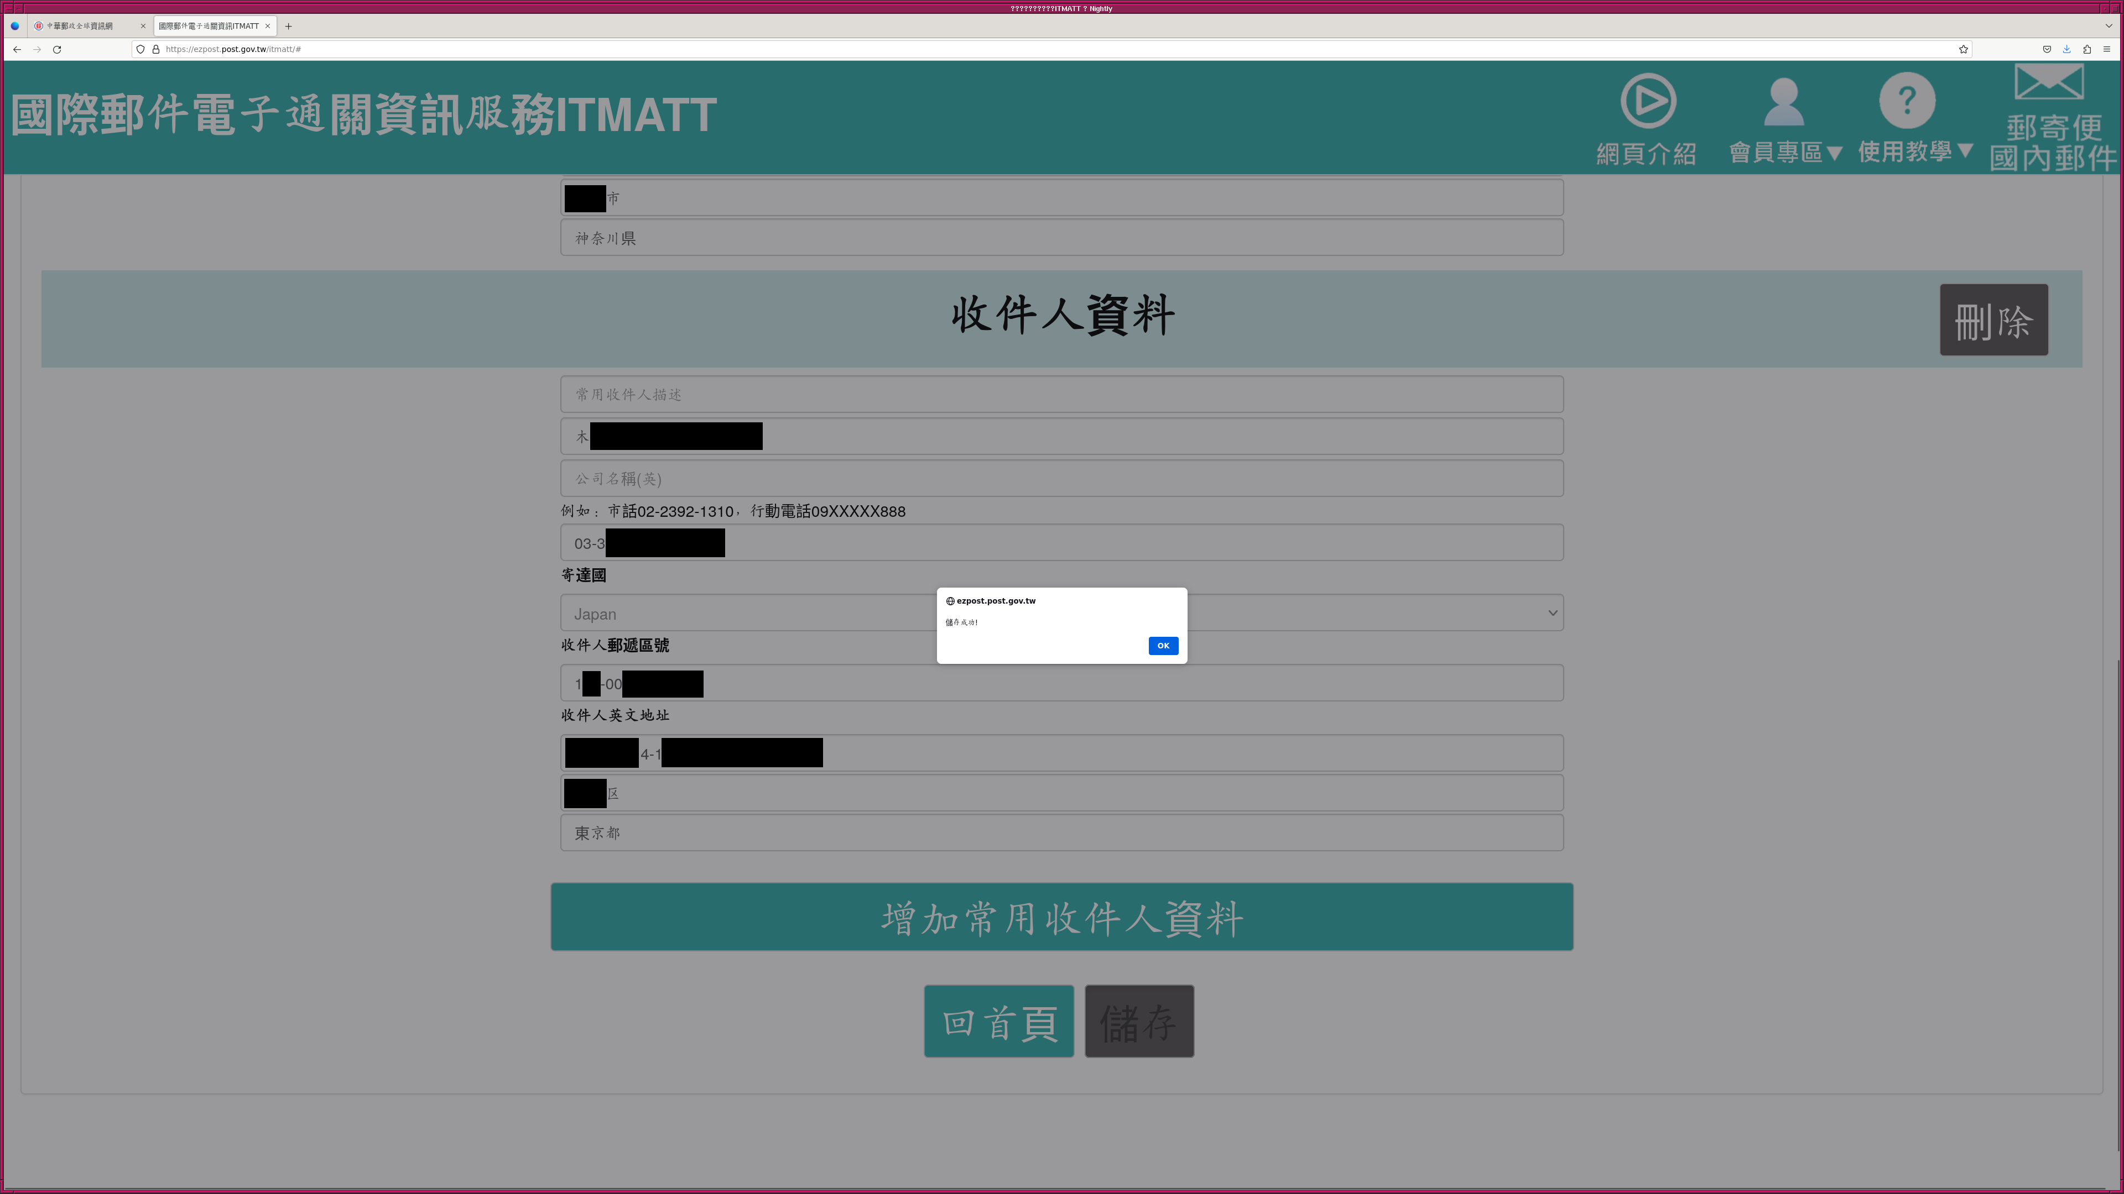
Task: Focus the 常用收件人描述 input field
Action: point(1061,395)
